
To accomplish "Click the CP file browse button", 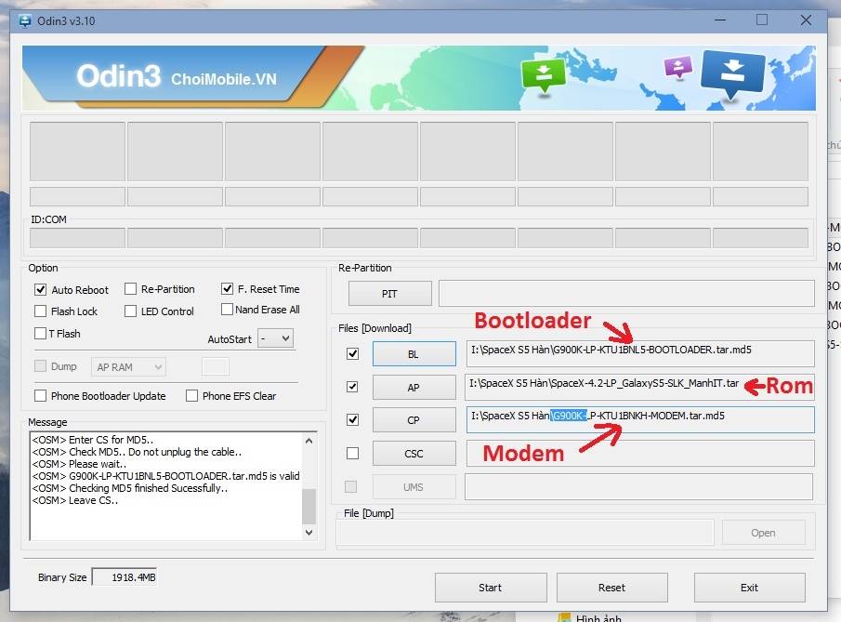I will (414, 420).
